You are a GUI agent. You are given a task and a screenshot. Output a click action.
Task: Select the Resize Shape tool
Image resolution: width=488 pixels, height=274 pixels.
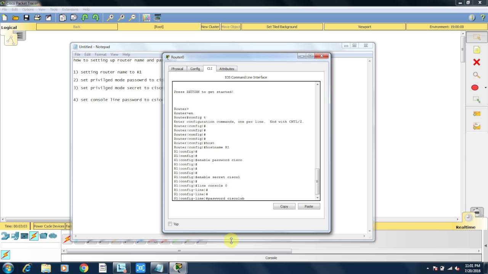pyautogui.click(x=477, y=100)
